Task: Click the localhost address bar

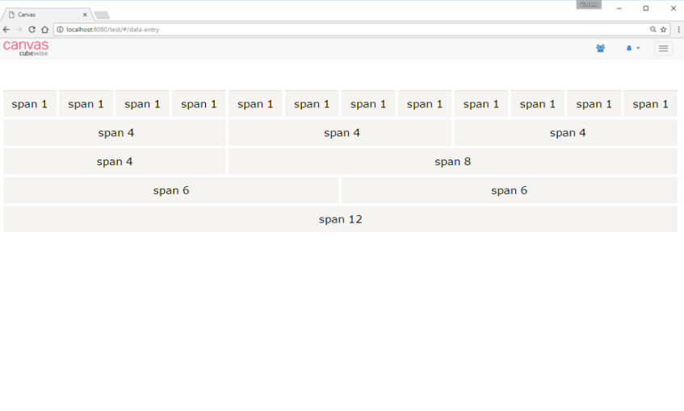Action: (323, 29)
